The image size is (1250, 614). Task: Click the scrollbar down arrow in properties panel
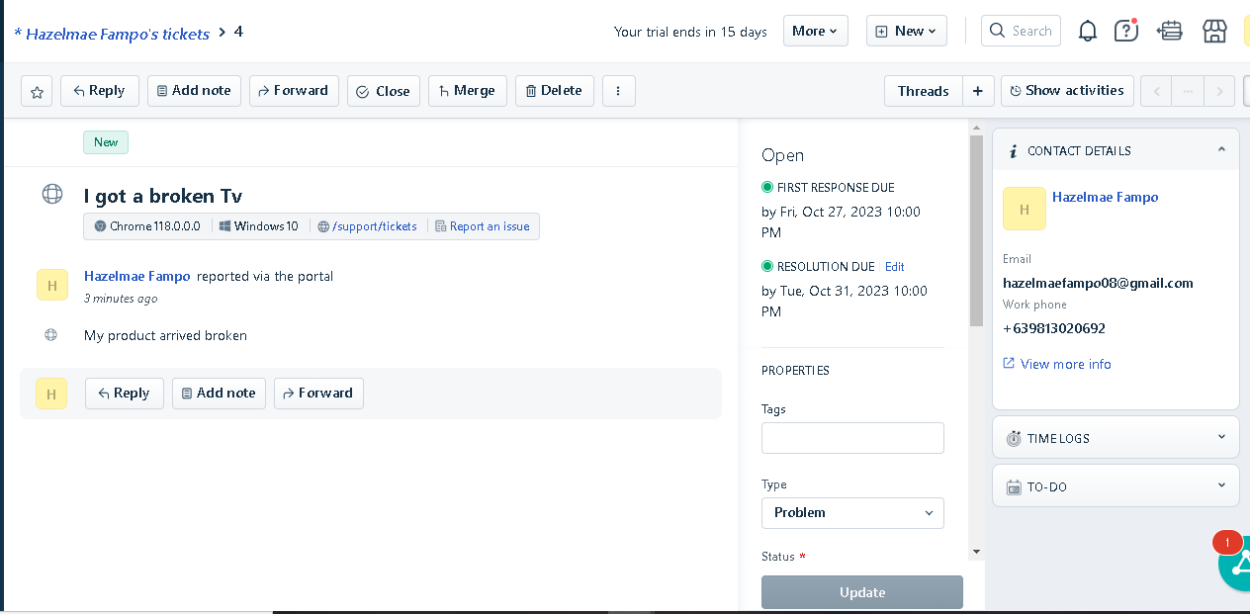[x=976, y=552]
